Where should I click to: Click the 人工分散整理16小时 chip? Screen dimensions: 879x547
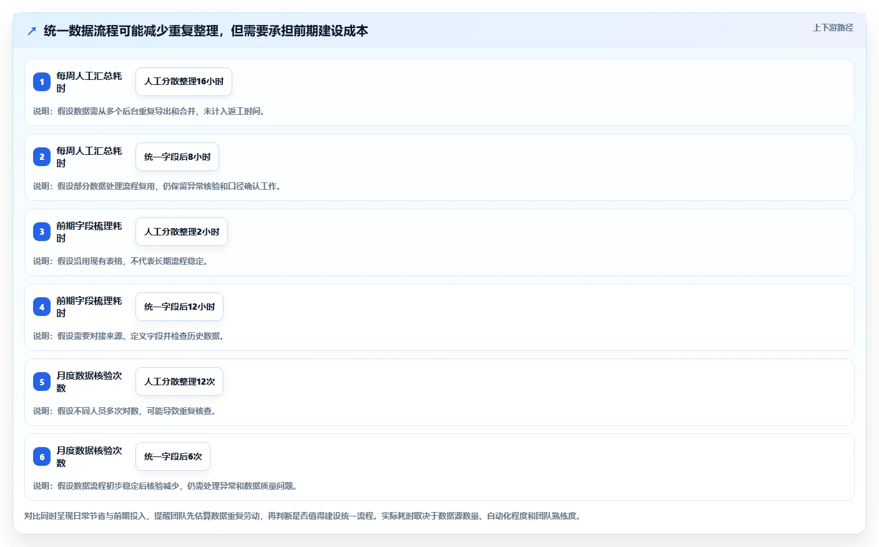pos(184,82)
